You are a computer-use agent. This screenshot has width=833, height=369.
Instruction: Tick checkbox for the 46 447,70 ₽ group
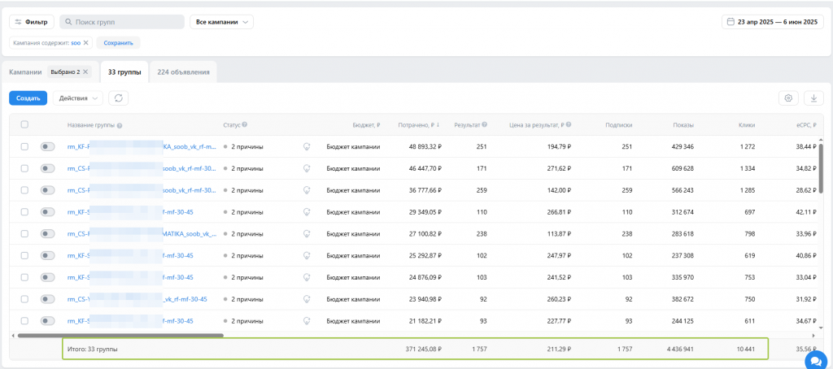pyautogui.click(x=24, y=168)
